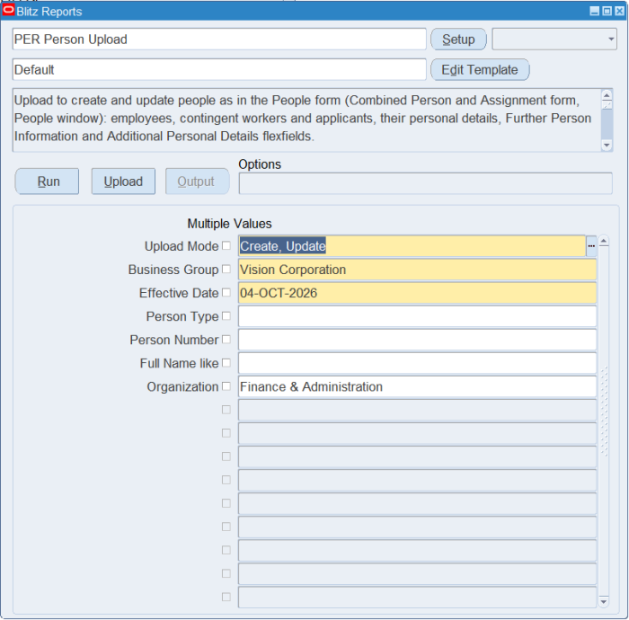Image resolution: width=629 pixels, height=620 pixels.
Task: Click the Oracle icon in the title bar
Action: click(x=8, y=10)
